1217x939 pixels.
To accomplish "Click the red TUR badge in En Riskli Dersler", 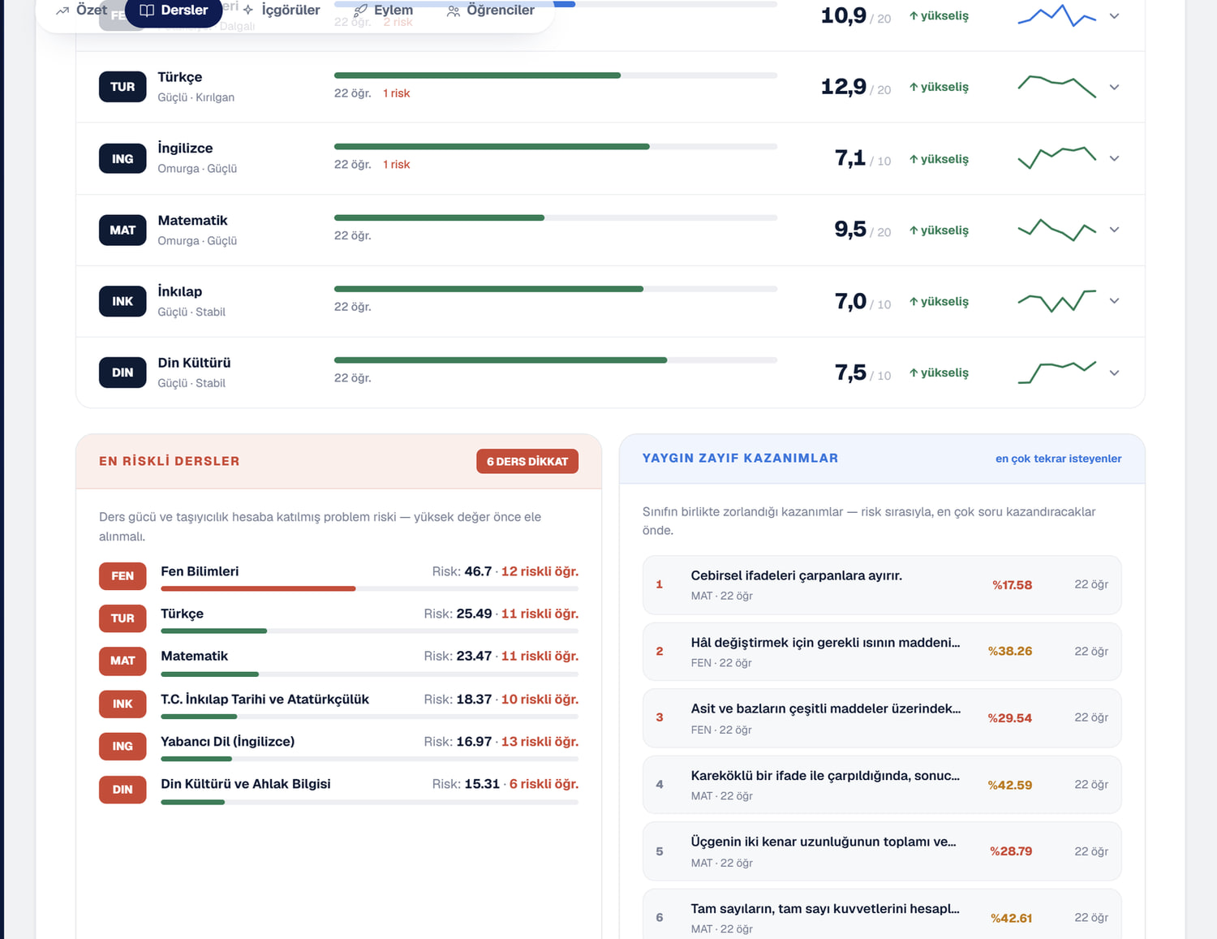I will 123,618.
